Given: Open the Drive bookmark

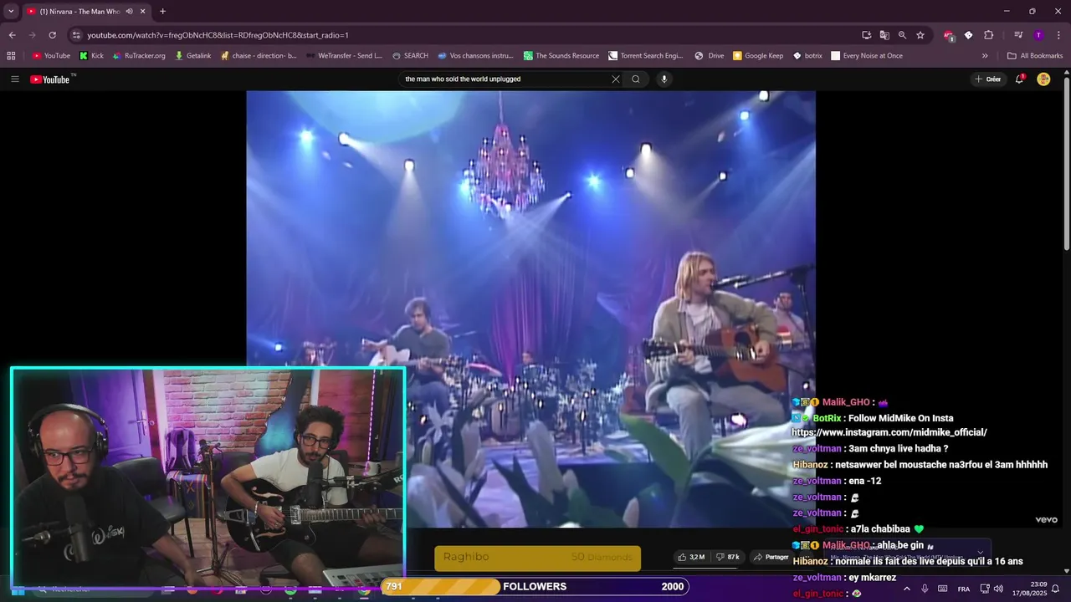Looking at the screenshot, I should point(709,56).
